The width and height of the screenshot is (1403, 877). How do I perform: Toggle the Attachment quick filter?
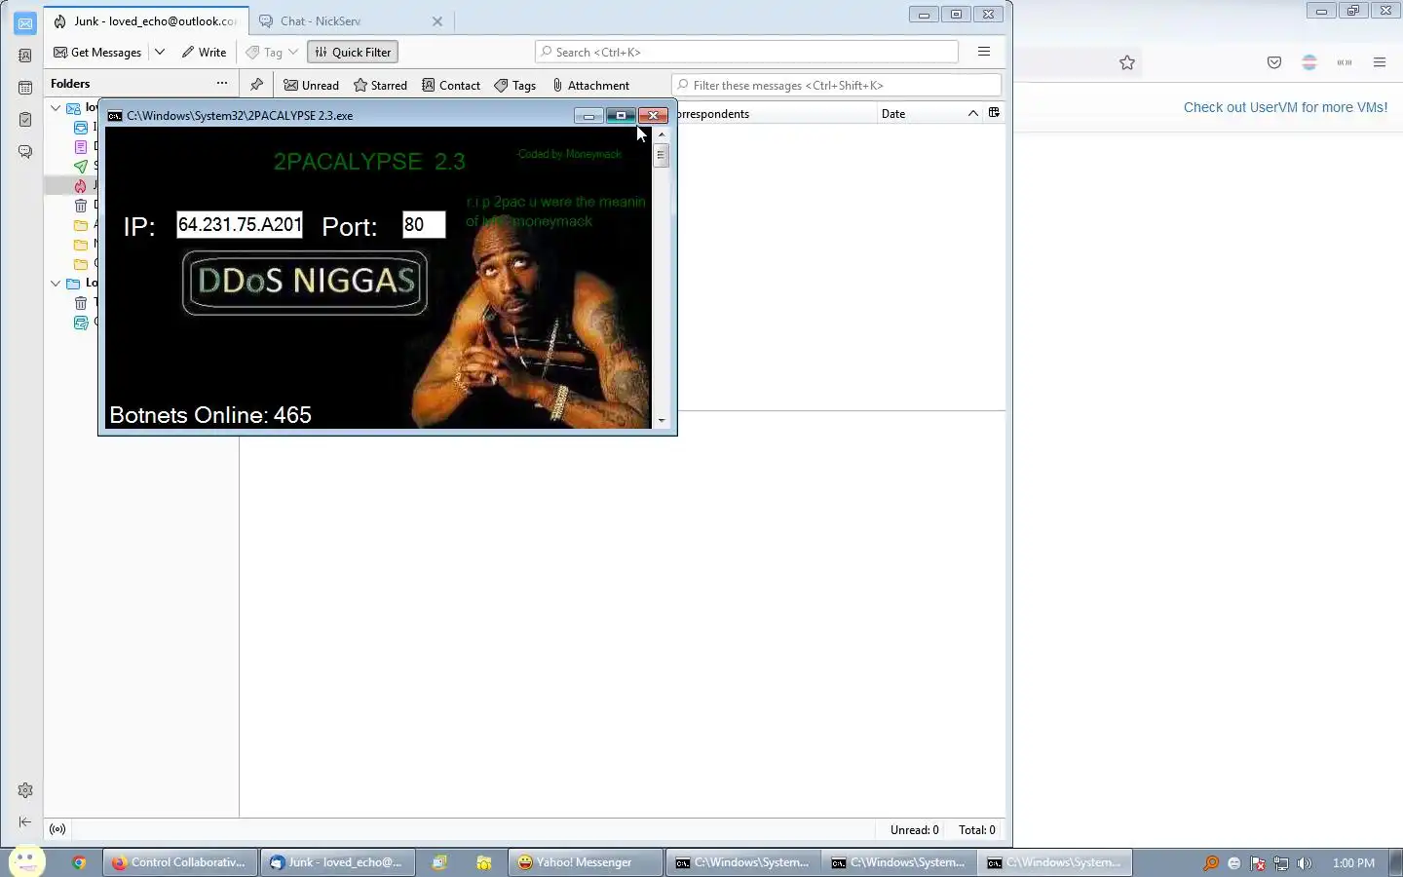tap(590, 86)
